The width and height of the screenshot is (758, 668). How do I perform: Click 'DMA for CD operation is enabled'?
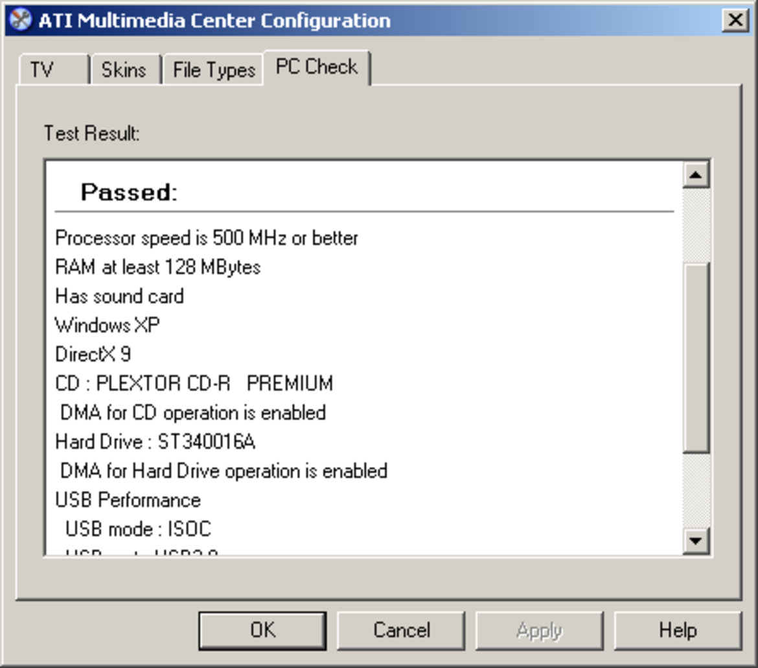click(x=193, y=413)
